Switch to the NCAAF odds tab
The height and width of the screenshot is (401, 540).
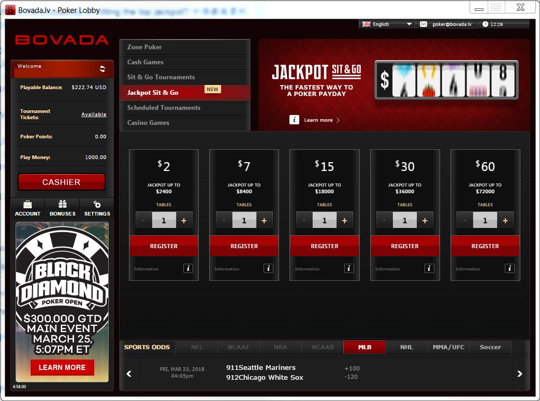(239, 347)
